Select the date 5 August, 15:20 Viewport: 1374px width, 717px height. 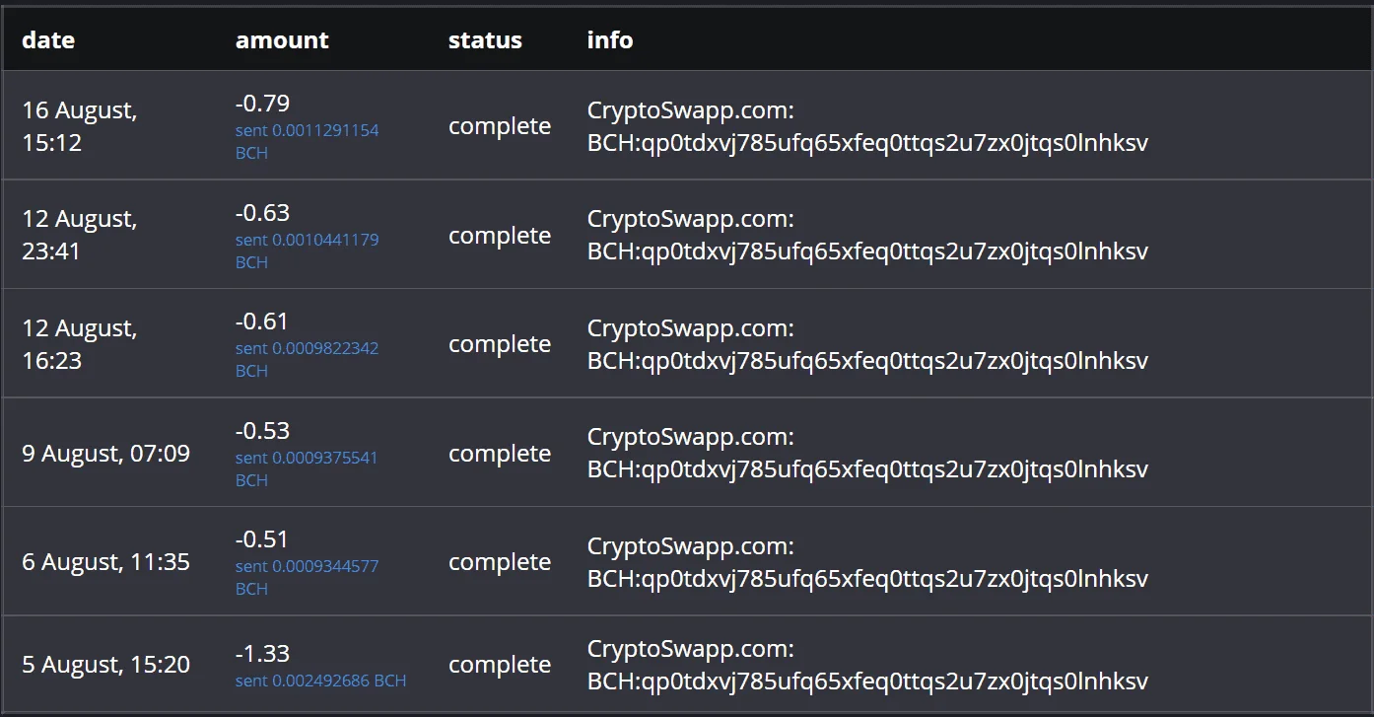(106, 665)
